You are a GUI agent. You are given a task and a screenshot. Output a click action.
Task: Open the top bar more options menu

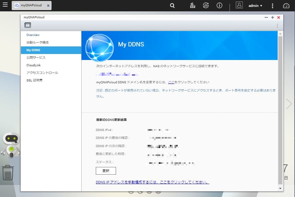click(x=273, y=6)
